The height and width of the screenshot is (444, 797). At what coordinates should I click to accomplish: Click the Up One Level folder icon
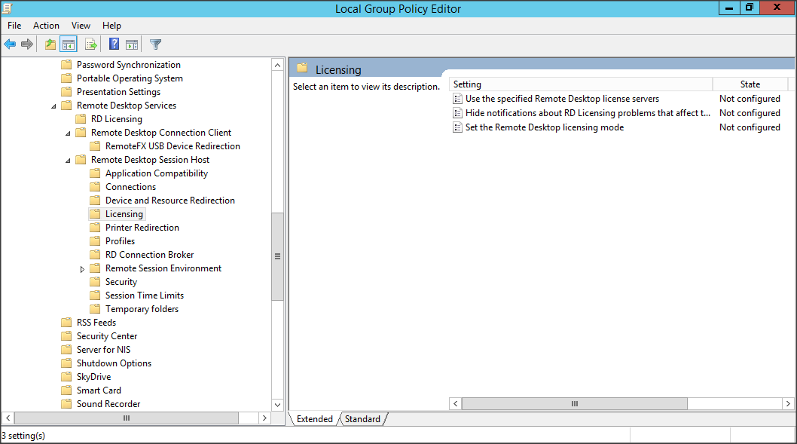pyautogui.click(x=50, y=44)
